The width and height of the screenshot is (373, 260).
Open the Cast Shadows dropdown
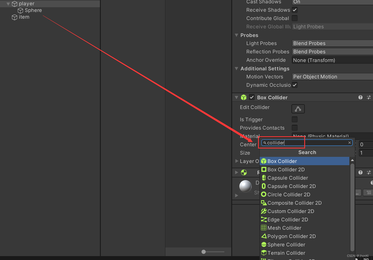(x=332, y=2)
